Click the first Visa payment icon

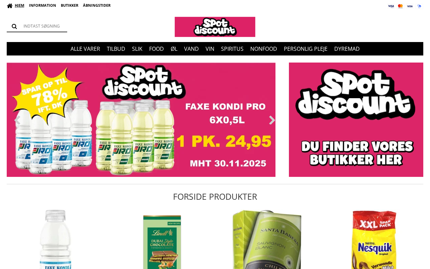click(391, 6)
